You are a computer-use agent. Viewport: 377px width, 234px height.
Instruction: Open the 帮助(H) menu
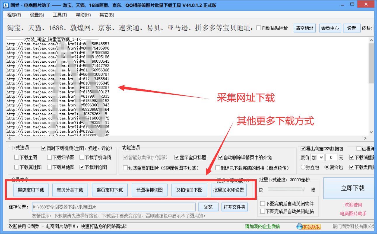(x=83, y=15)
